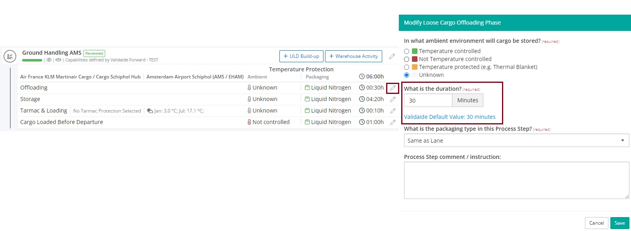This screenshot has height=231, width=631.
Task: Click the green progress bar under Ground Handling AMS
Action: [32, 60]
